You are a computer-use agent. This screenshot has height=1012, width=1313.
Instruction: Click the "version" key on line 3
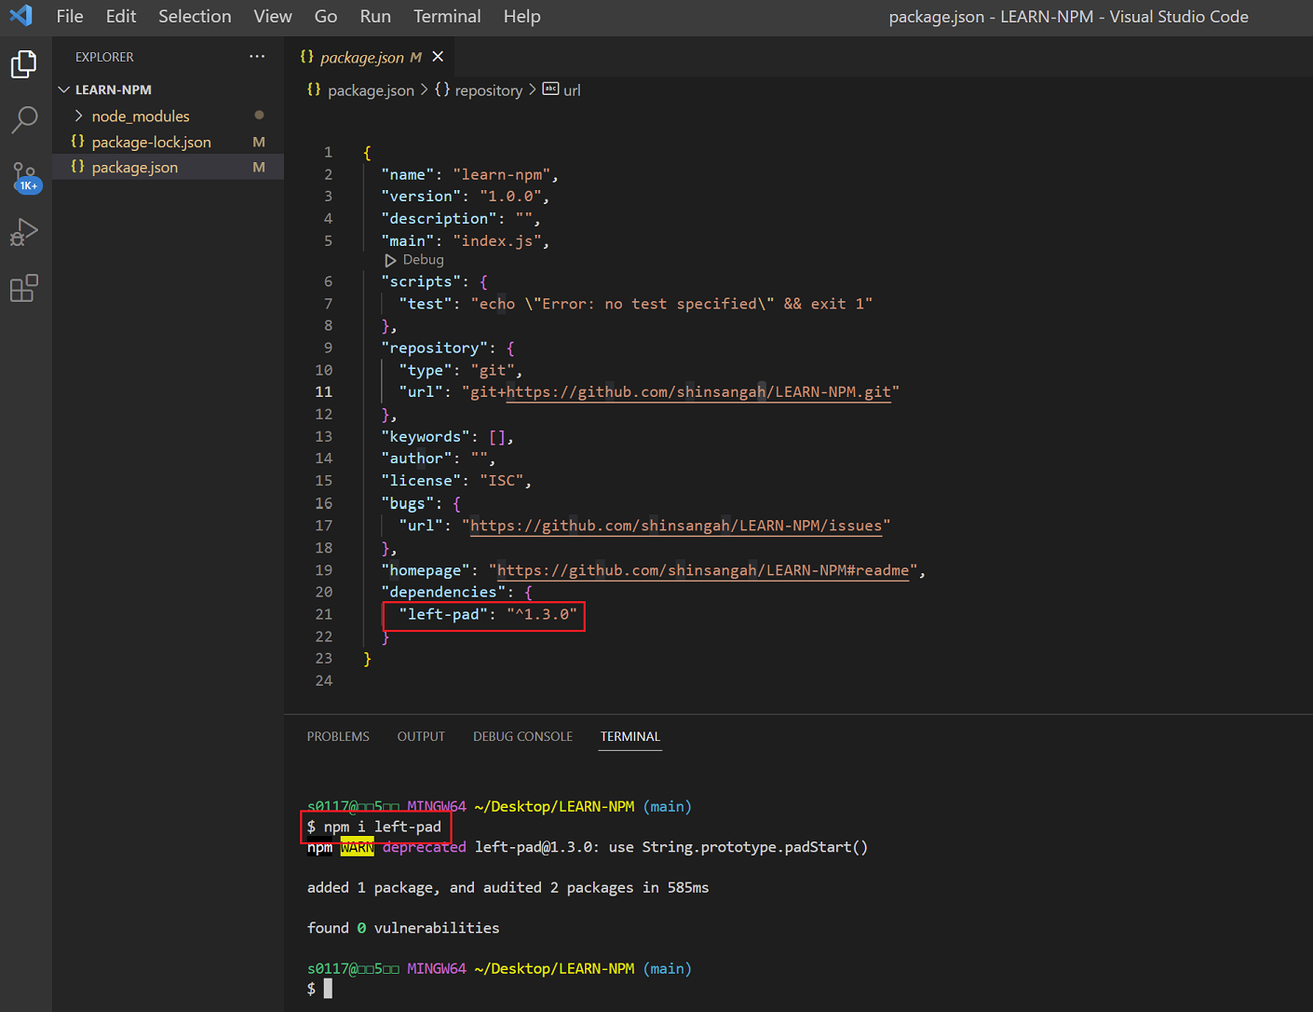(421, 197)
